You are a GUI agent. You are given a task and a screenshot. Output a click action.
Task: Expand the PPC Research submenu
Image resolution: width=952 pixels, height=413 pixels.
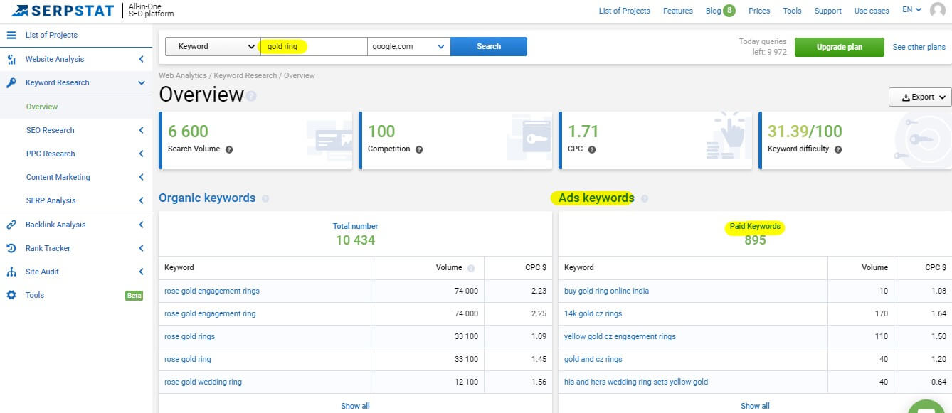[142, 154]
